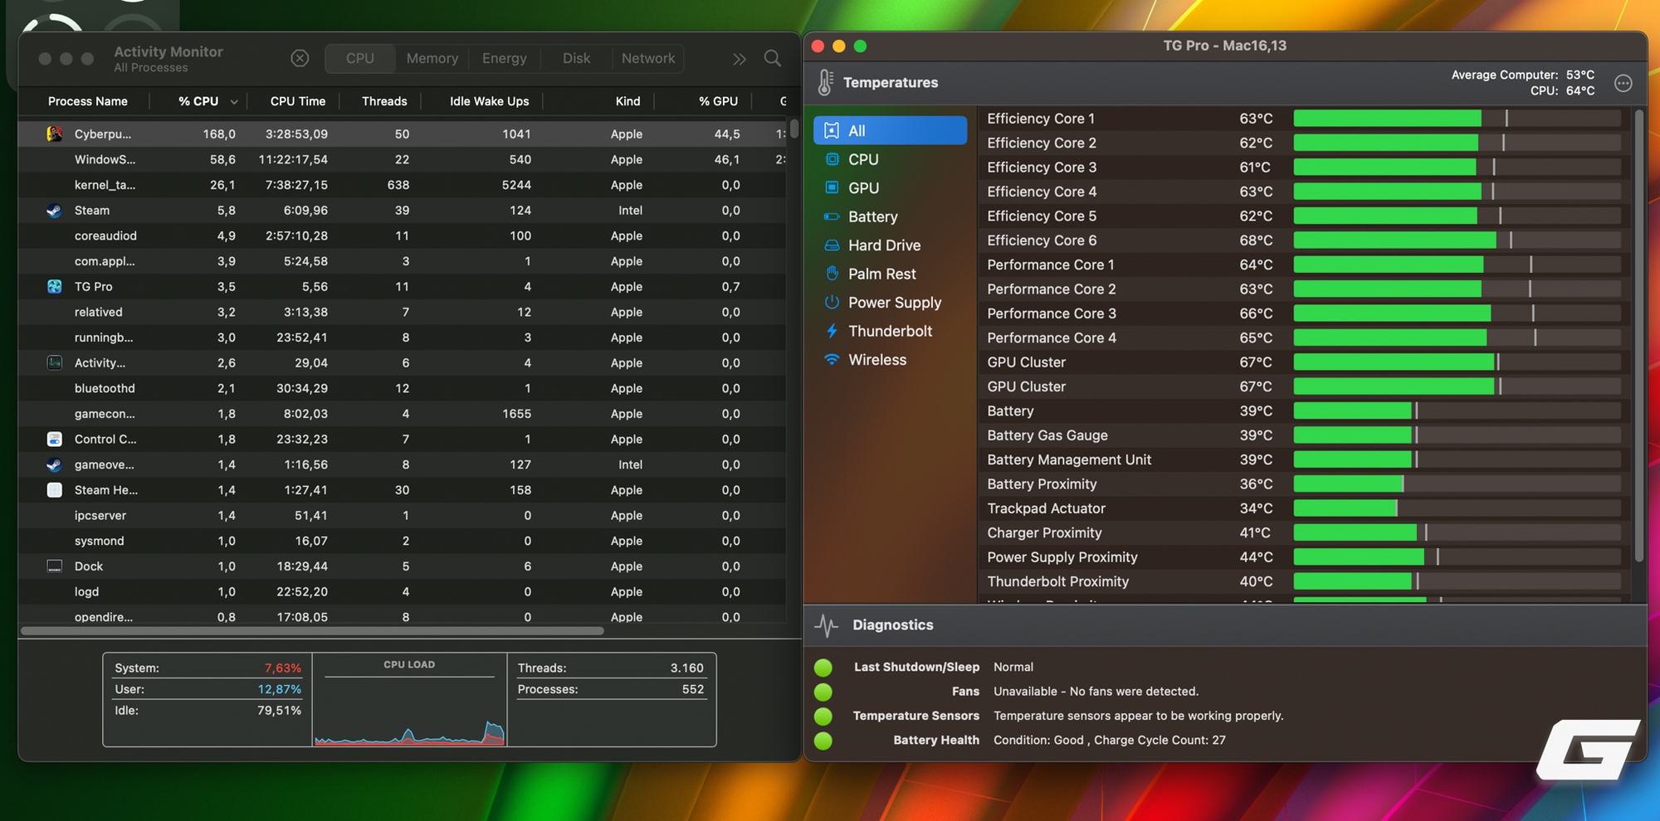Image resolution: width=1660 pixels, height=821 pixels.
Task: Select the Control Center process icon
Action: click(x=55, y=440)
